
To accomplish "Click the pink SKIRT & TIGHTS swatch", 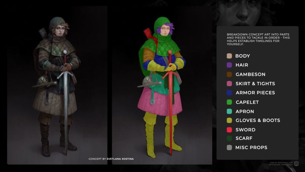I will tap(229, 84).
